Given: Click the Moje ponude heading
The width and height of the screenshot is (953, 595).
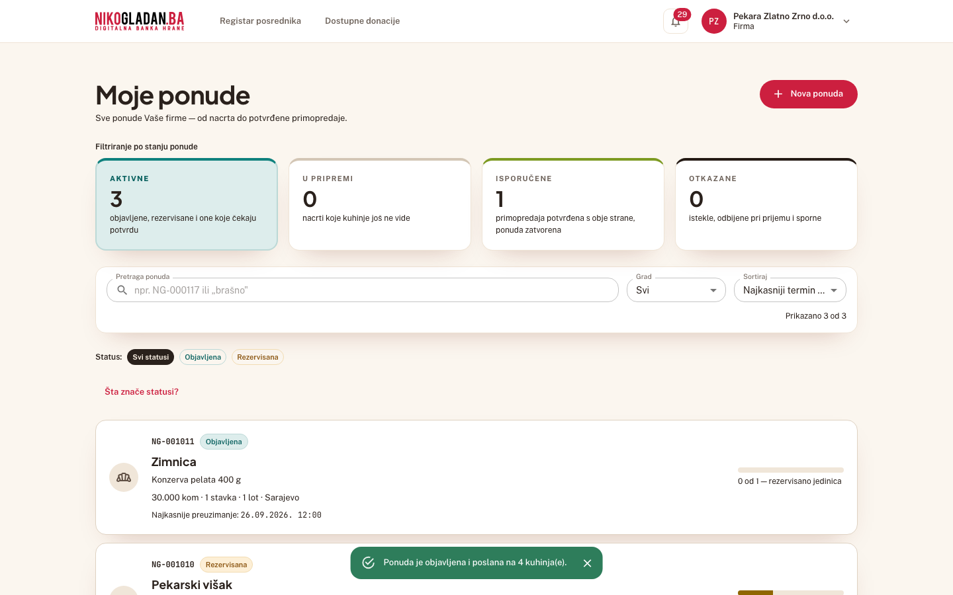Looking at the screenshot, I should pos(173,96).
